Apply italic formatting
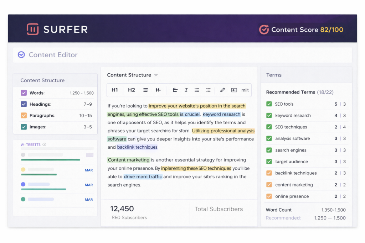The height and width of the screenshot is (243, 365). tap(186, 90)
